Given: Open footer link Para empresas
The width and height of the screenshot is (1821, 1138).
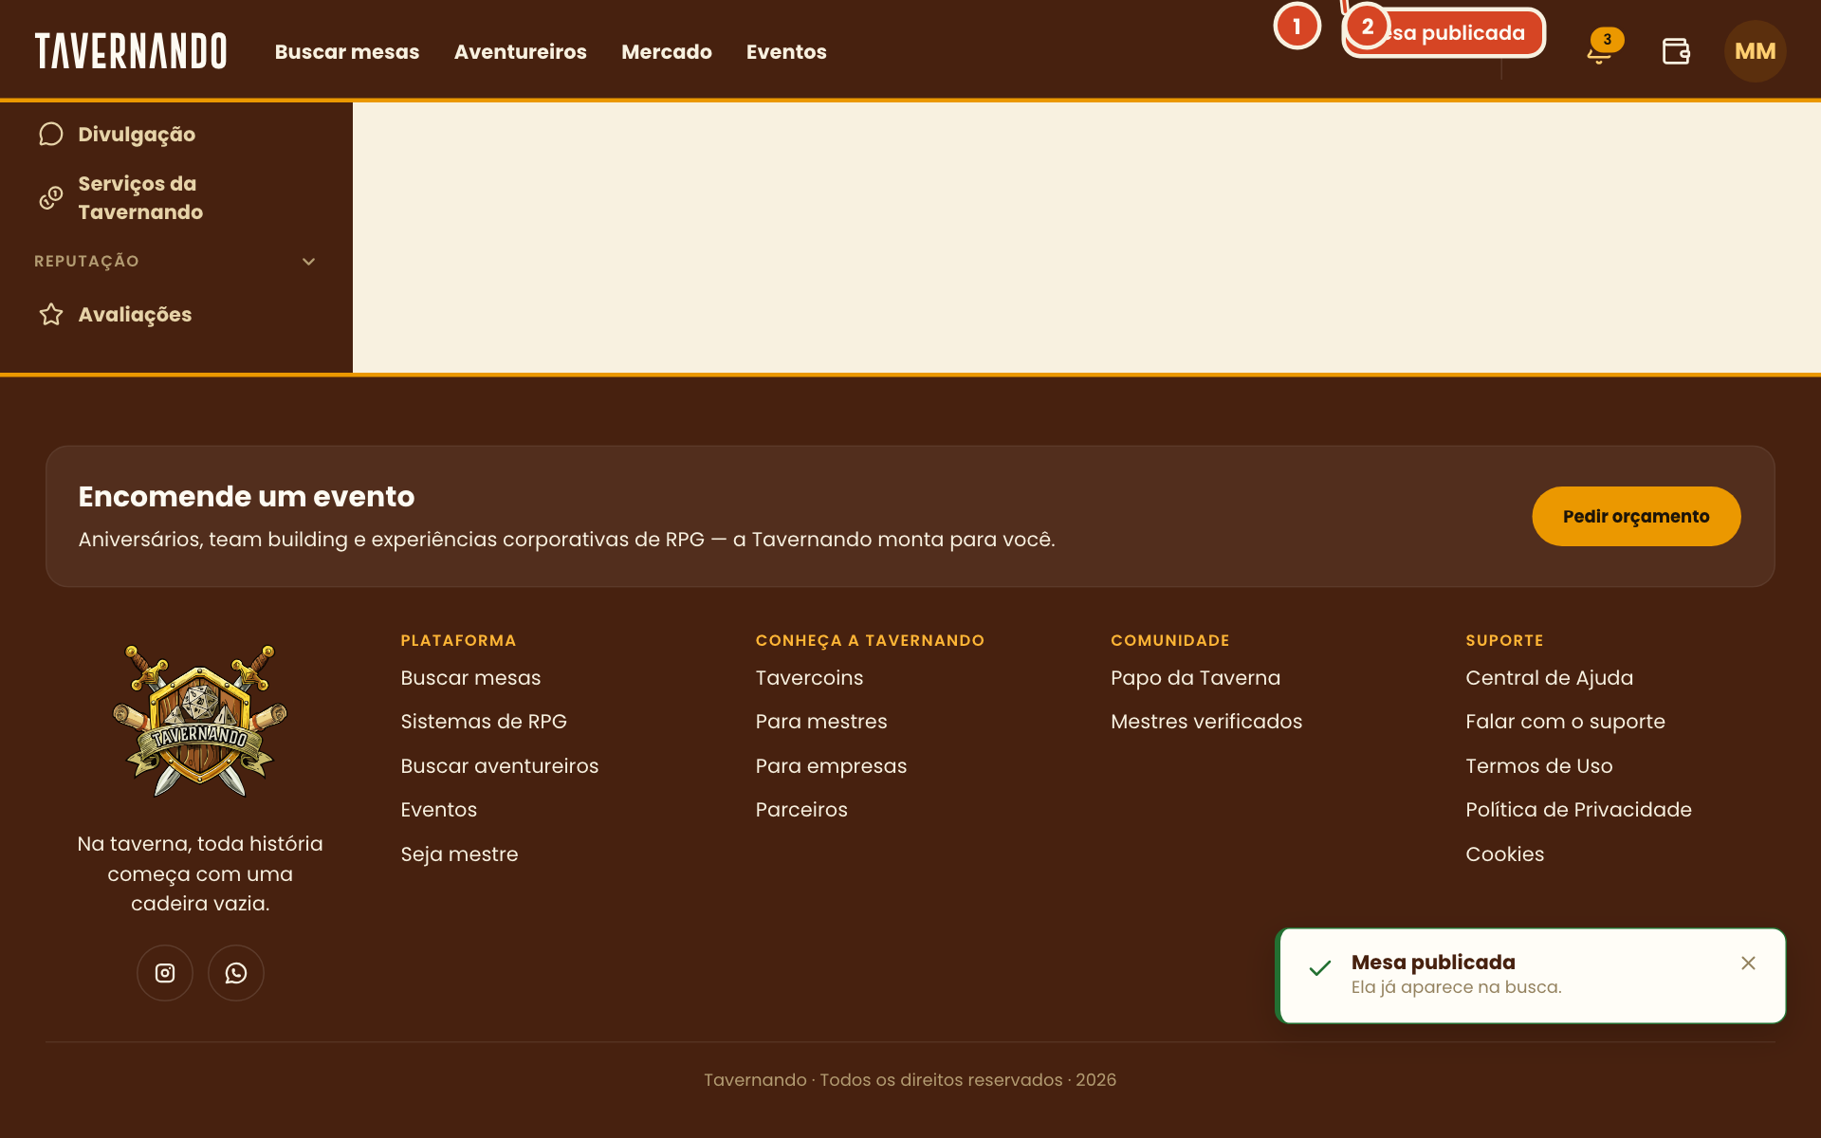Looking at the screenshot, I should [x=831, y=766].
